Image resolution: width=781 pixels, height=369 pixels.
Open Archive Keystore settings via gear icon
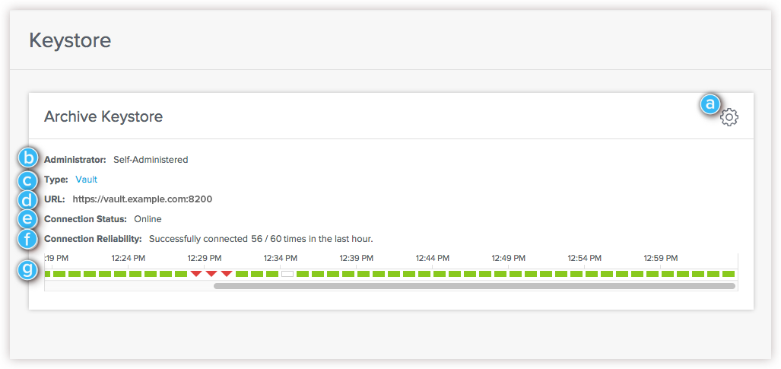tap(729, 117)
